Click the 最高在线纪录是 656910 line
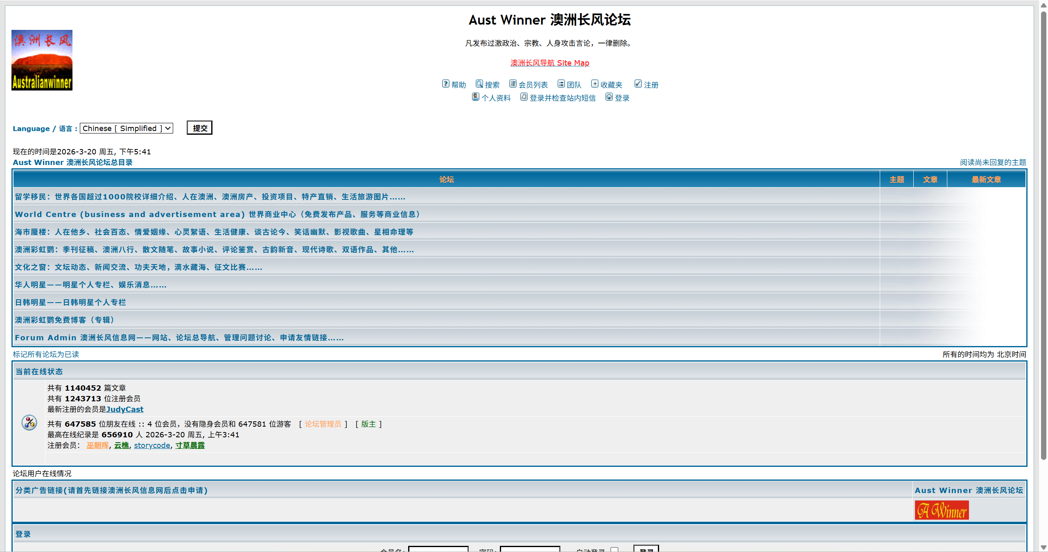Image resolution: width=1048 pixels, height=552 pixels. 143,434
